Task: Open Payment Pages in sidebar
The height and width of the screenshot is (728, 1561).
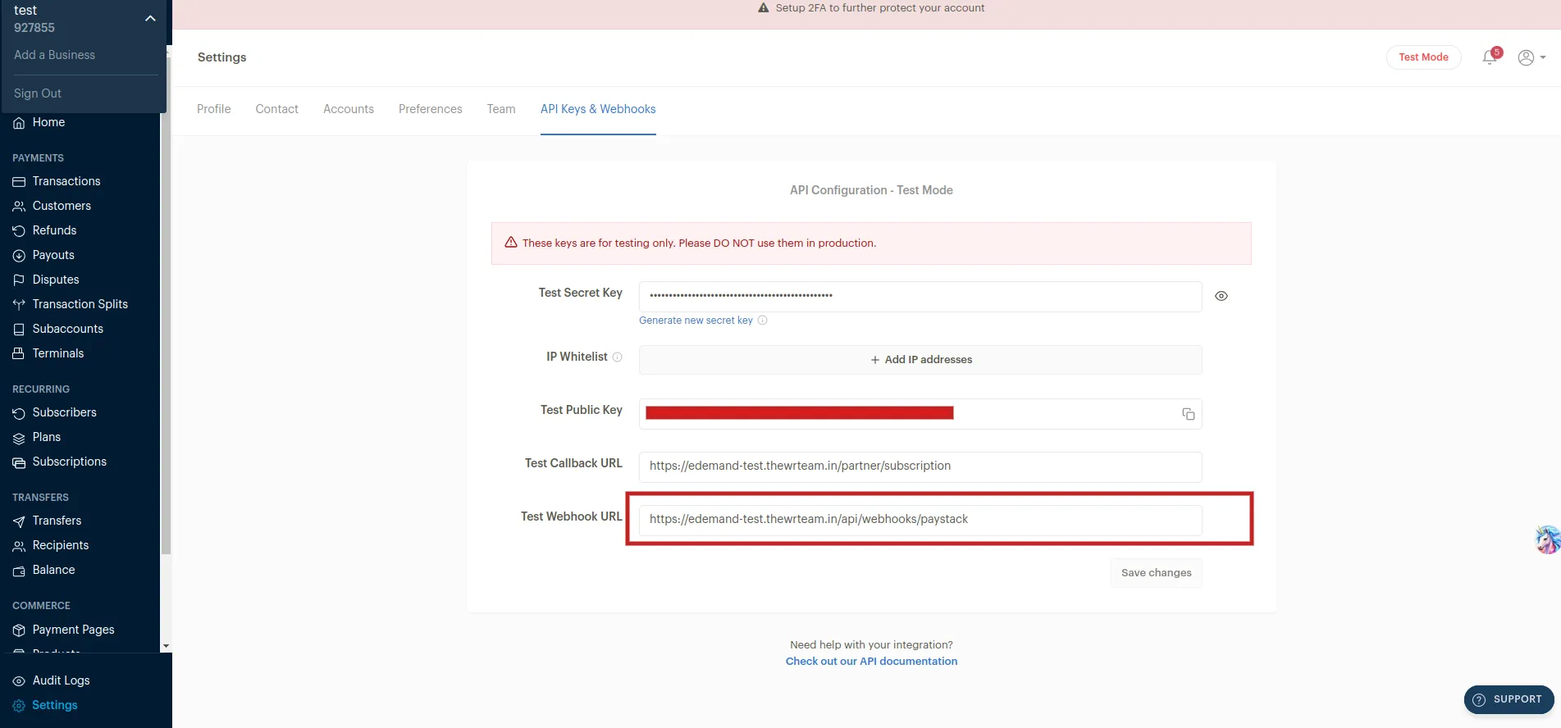Action: tap(73, 630)
